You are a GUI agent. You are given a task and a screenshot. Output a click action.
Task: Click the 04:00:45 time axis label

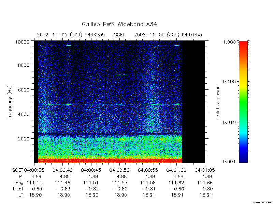(91, 170)
